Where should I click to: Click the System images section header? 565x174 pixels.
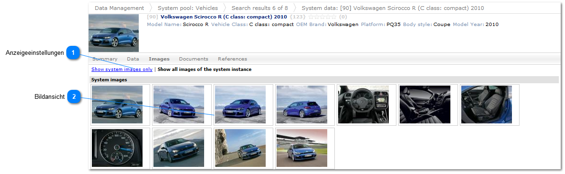(323, 80)
